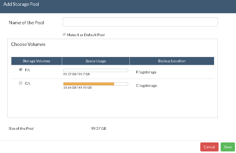
Task: Click the orange C:\ space usage bar
Action: 89,84
